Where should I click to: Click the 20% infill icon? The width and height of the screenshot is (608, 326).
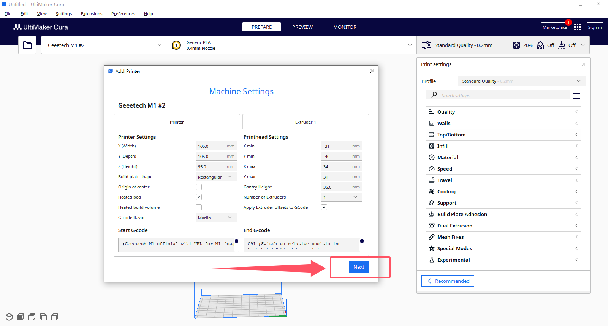516,45
